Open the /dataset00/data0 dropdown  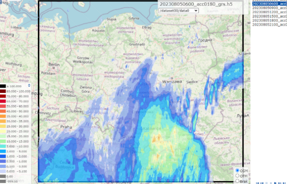pos(178,10)
